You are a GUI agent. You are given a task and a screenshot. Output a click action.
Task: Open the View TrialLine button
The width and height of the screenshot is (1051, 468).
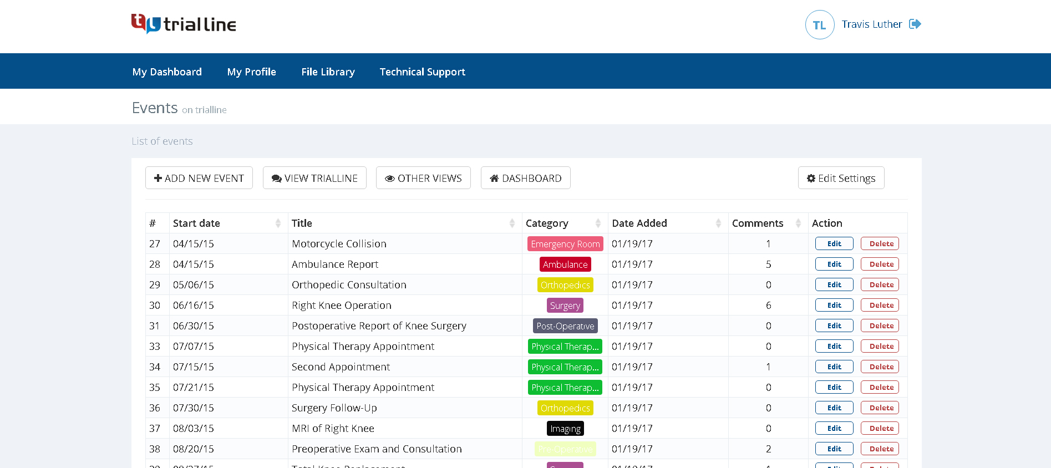(x=314, y=178)
